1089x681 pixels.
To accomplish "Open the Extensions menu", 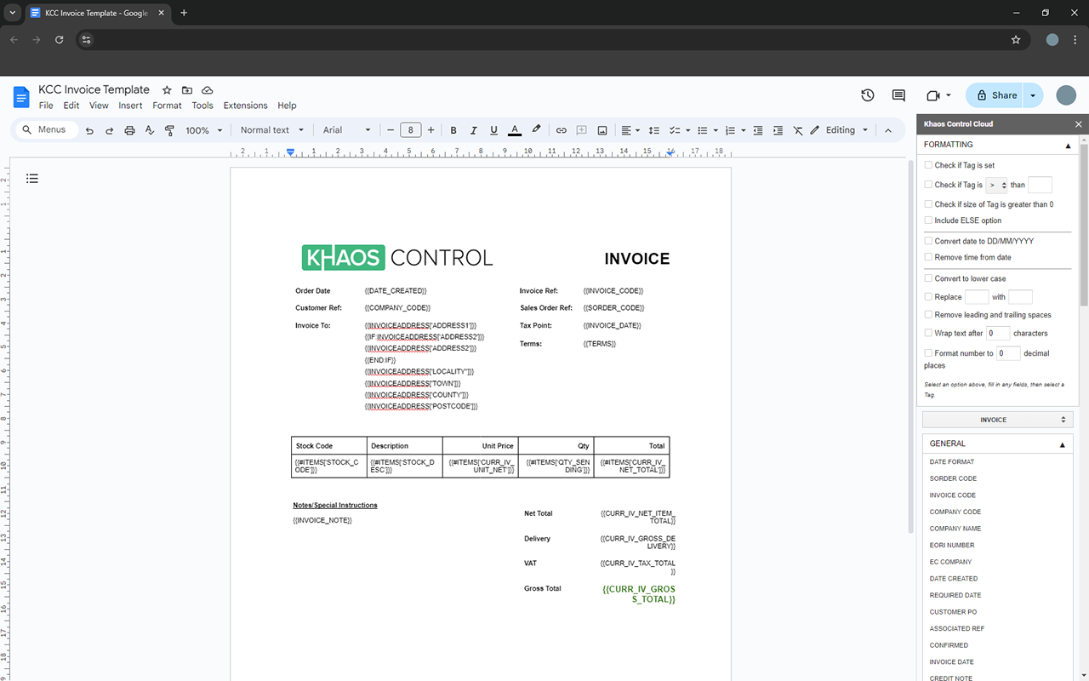I will [246, 106].
